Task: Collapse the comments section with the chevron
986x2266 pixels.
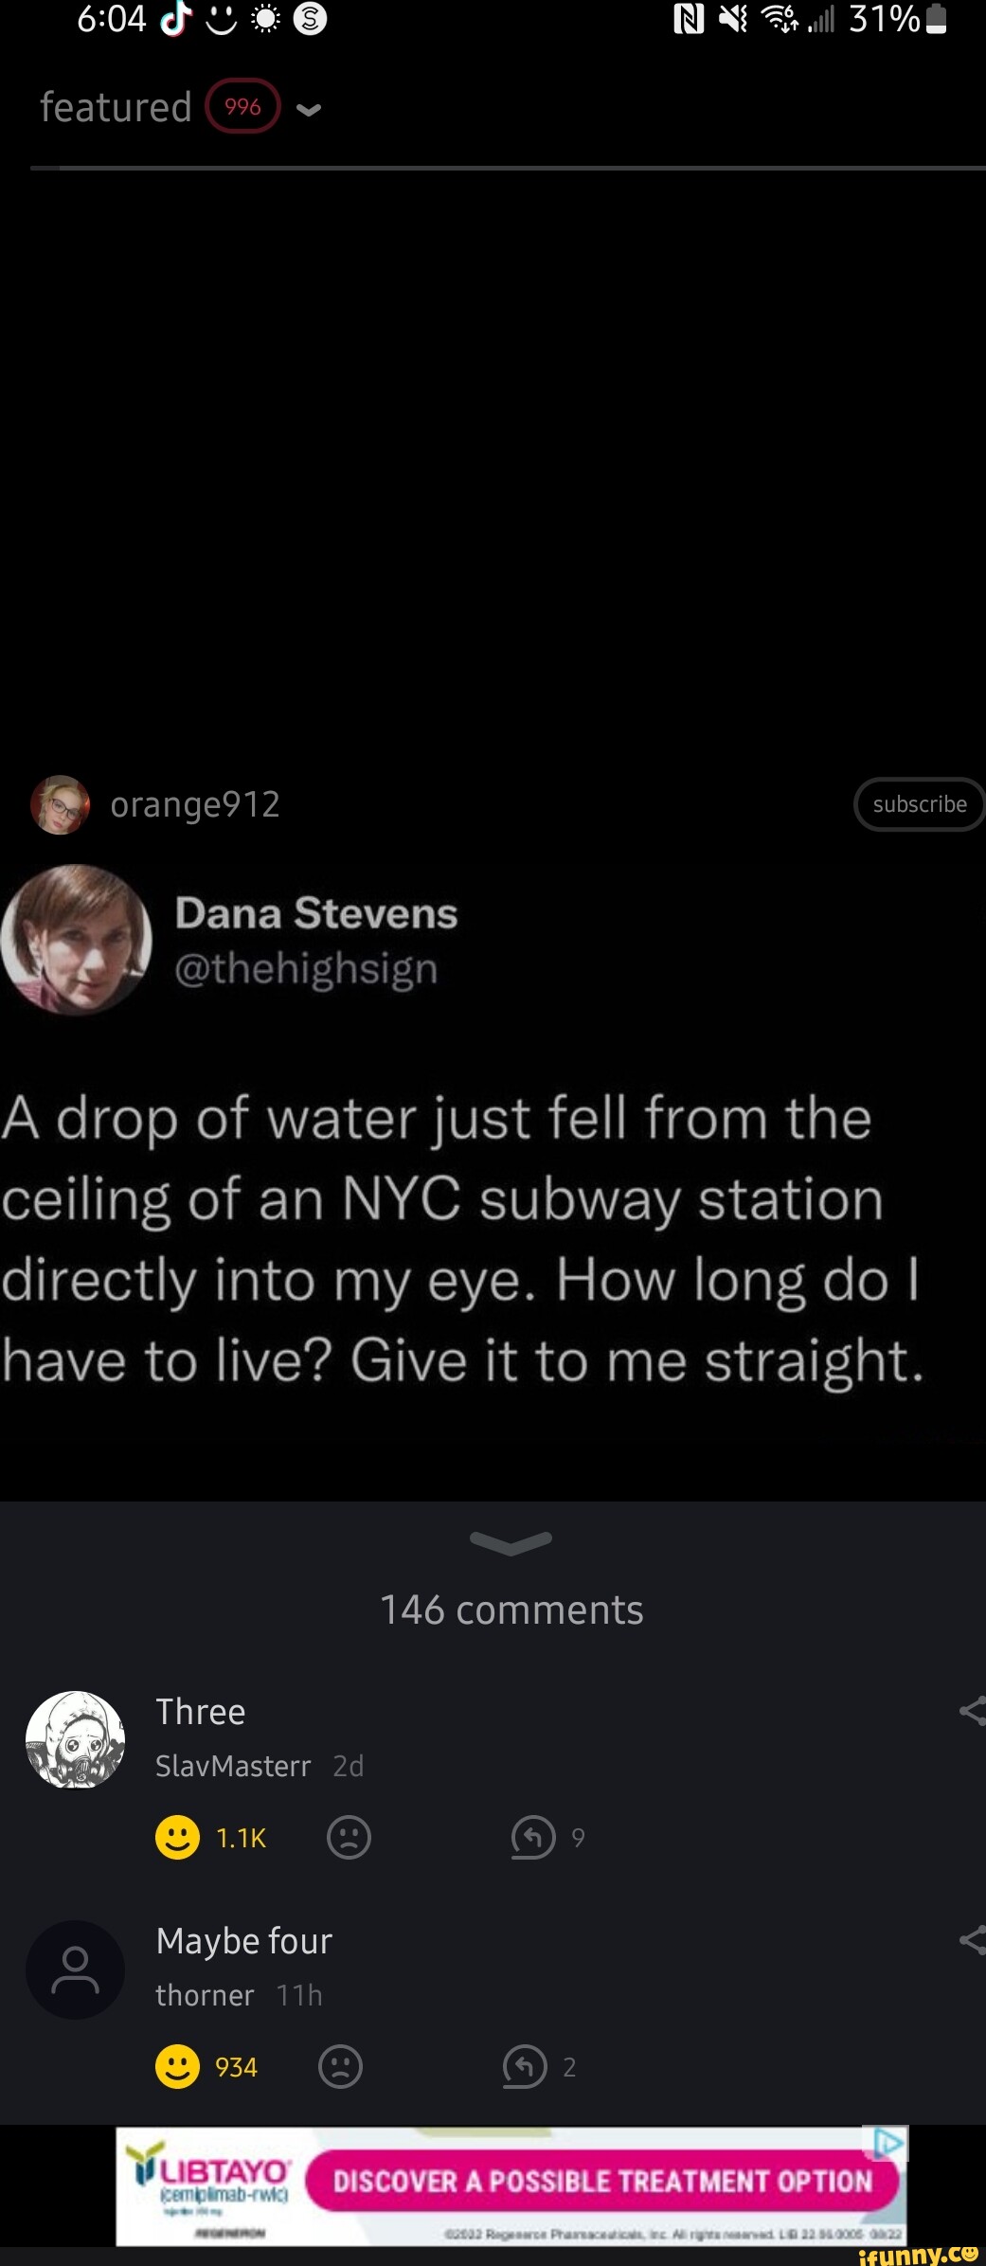Action: 511,1541
